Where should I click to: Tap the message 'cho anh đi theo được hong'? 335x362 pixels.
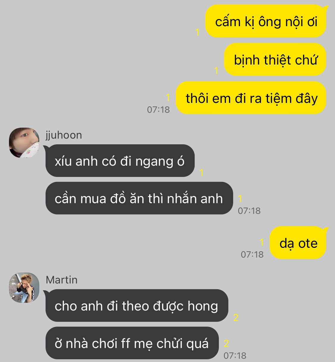click(x=137, y=305)
